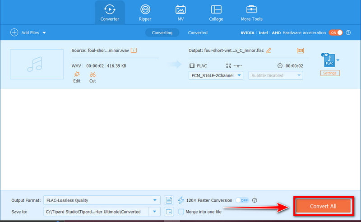The image size is (361, 222).
Task: Click the audio file music thumbnail
Action: click(x=37, y=64)
